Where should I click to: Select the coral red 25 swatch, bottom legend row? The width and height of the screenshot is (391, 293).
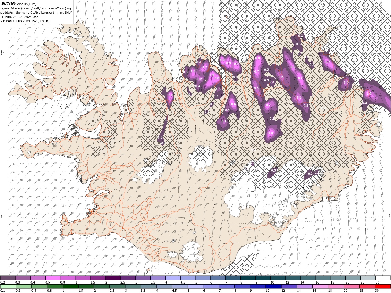coord(367,287)
